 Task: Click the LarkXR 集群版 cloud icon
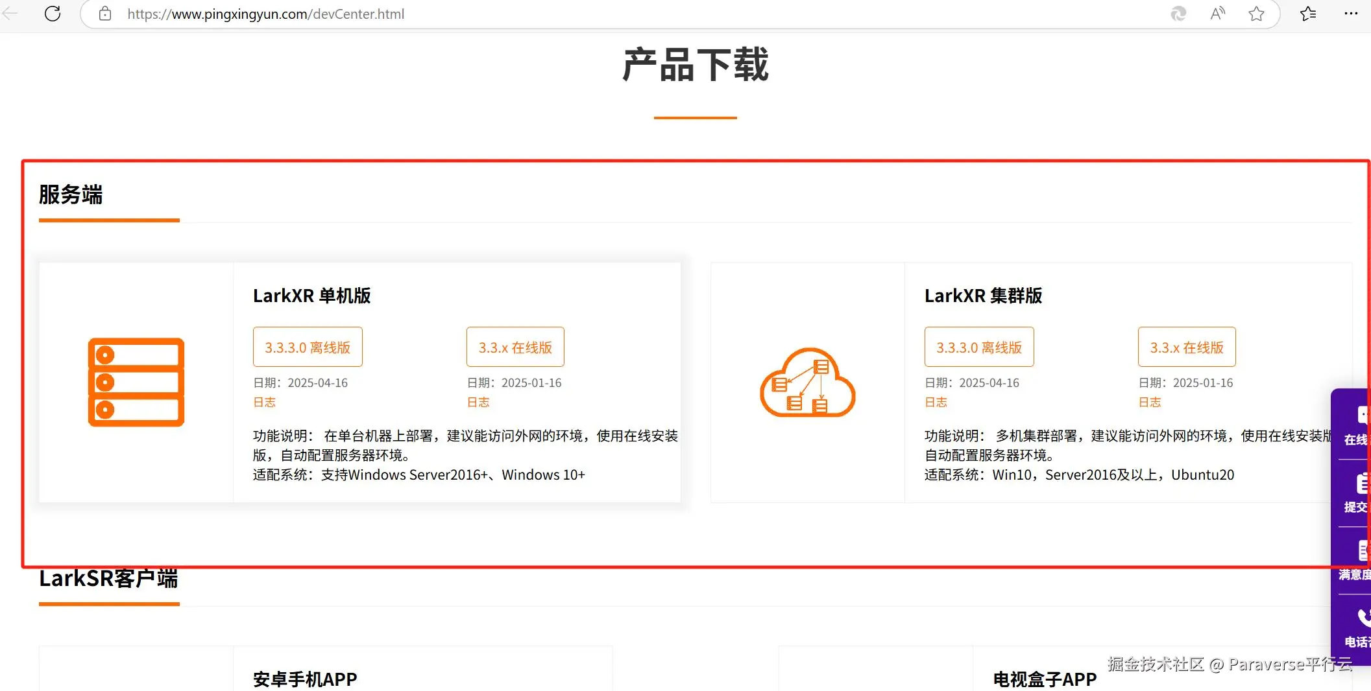pyautogui.click(x=808, y=382)
